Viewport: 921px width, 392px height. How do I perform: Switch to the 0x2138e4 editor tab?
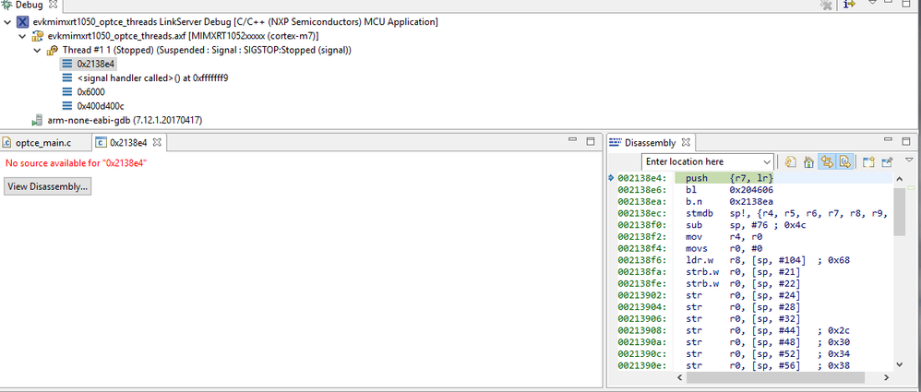coord(126,143)
